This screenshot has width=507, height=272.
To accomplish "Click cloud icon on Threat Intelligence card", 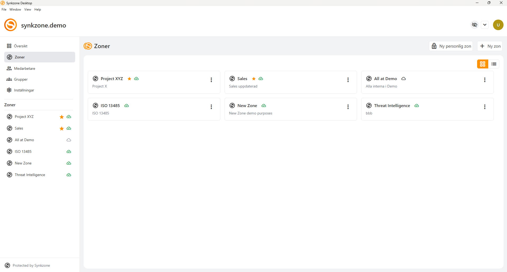I will (x=417, y=105).
